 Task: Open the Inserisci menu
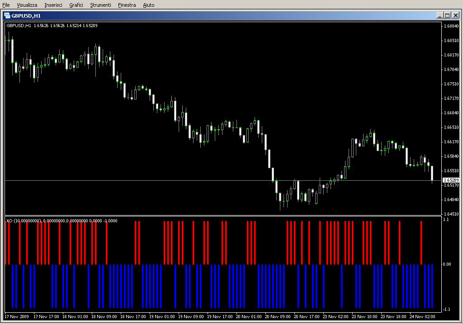tap(53, 5)
